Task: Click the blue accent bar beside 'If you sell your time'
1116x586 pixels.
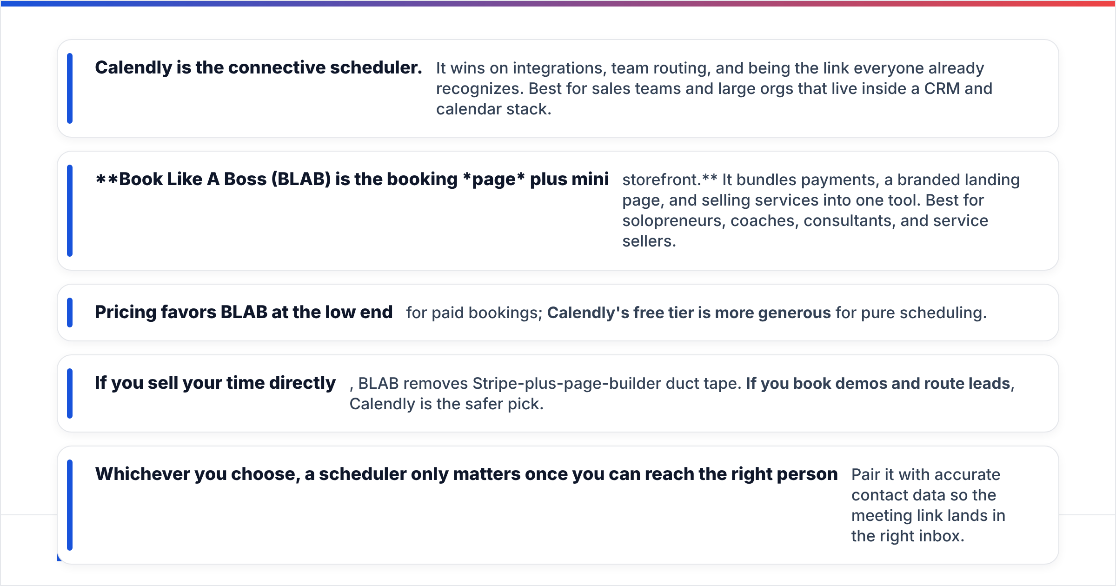Action: (x=70, y=393)
